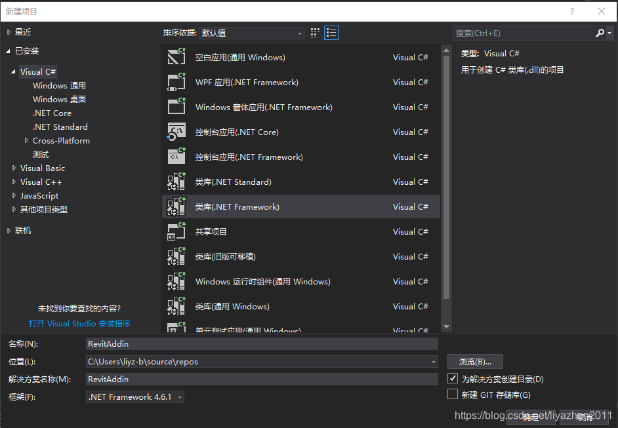Select 类库(通用 Windows) template text
618x428 pixels.
[232, 306]
